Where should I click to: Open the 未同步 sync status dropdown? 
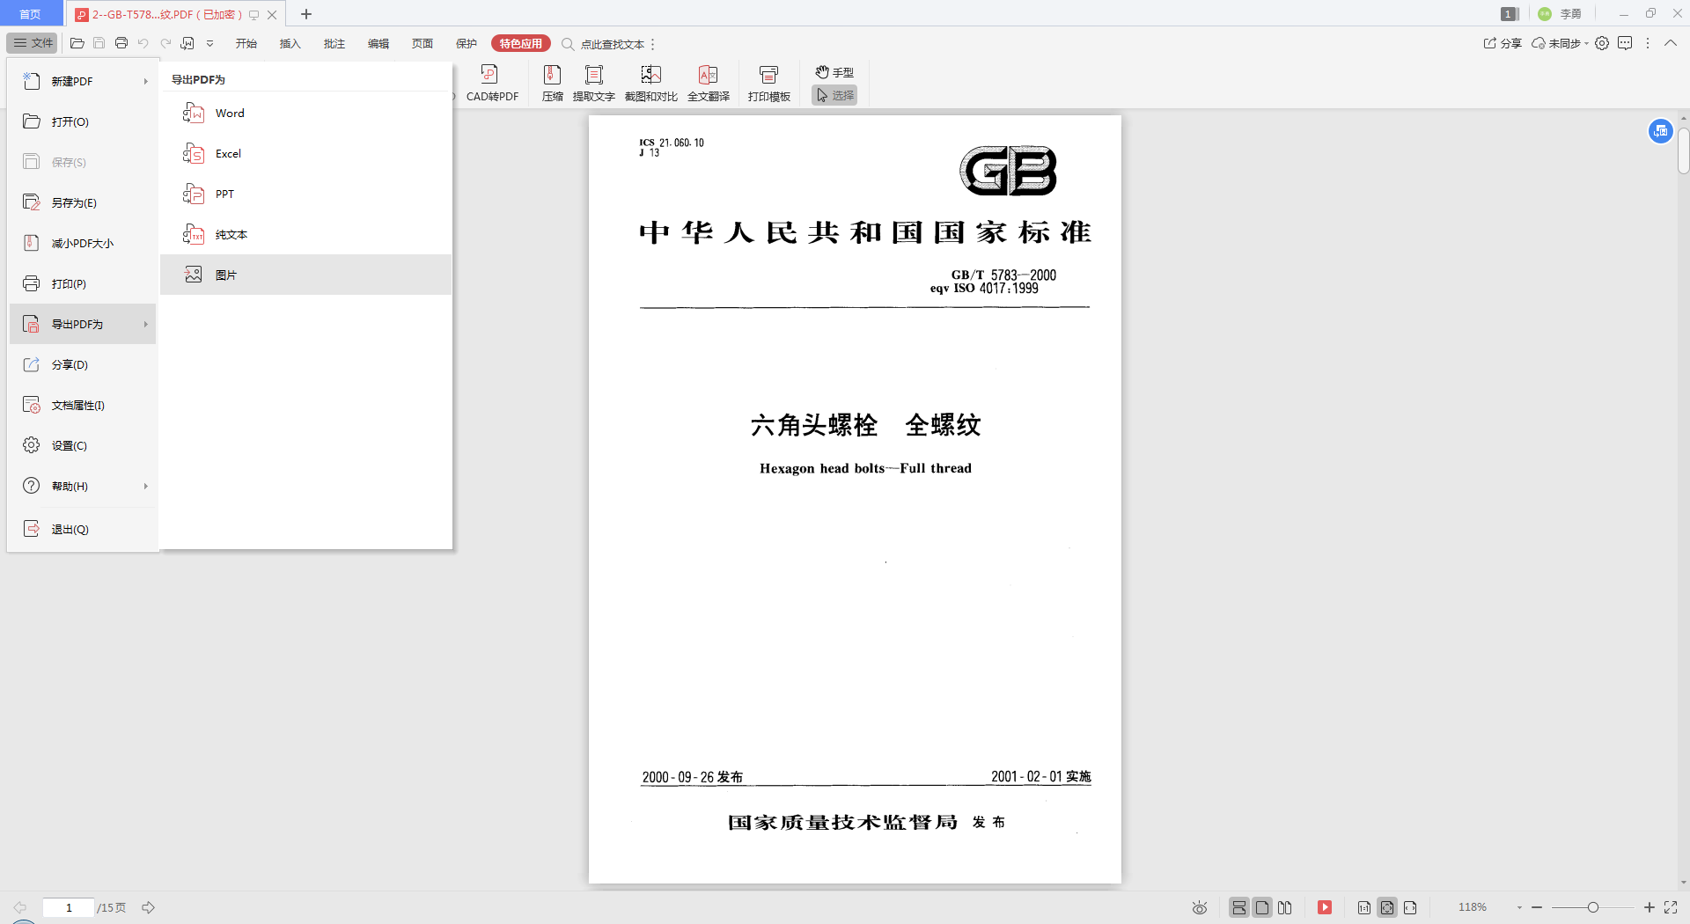(1561, 43)
